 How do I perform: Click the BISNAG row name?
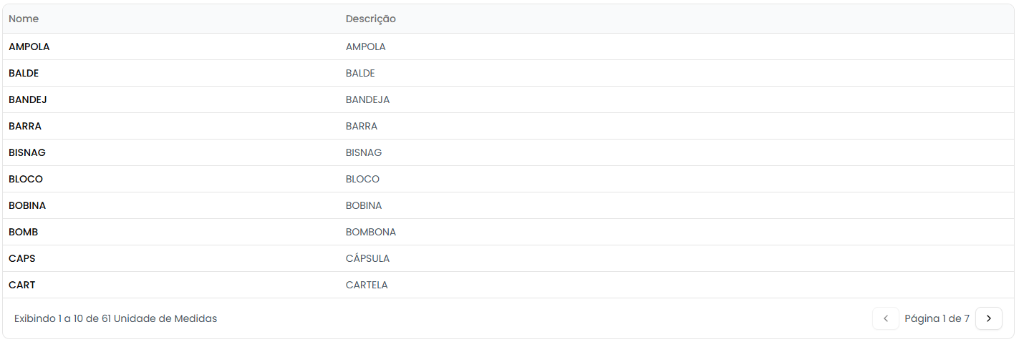(27, 152)
